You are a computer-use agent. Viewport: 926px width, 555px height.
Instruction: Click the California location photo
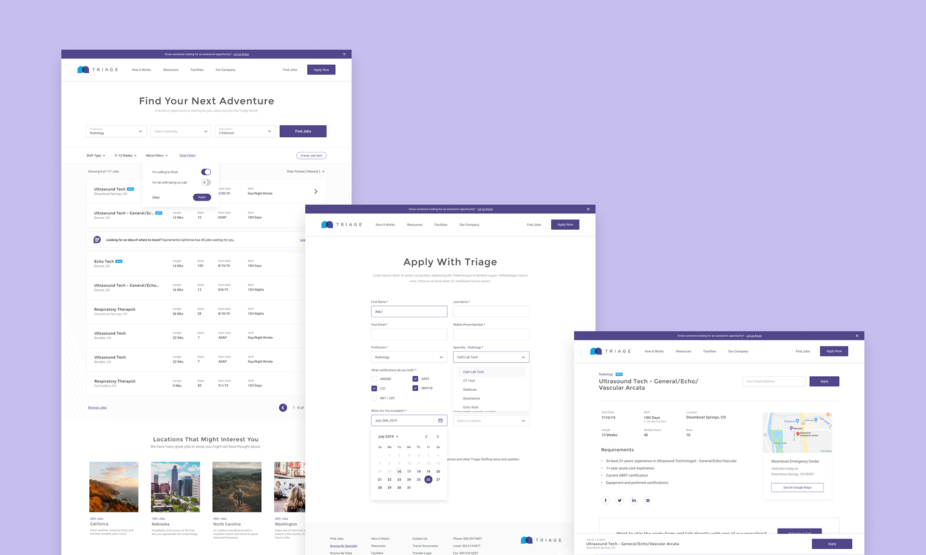[x=114, y=487]
